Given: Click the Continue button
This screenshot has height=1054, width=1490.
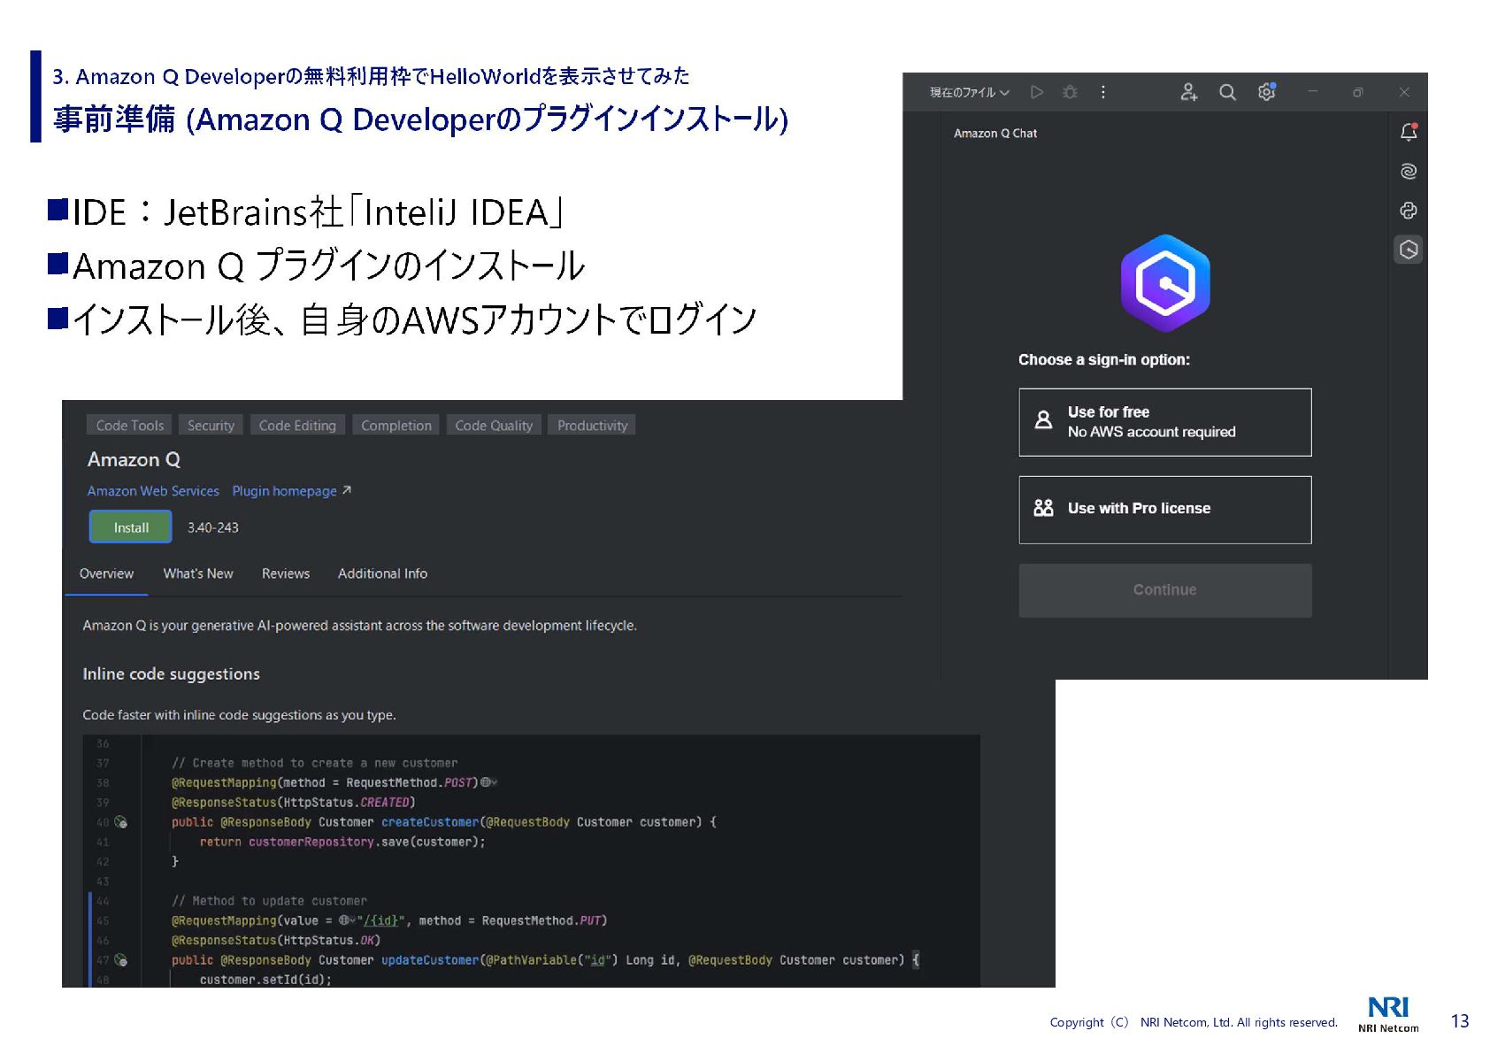Looking at the screenshot, I should (1165, 590).
